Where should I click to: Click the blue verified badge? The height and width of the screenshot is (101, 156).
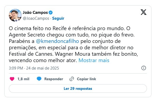pyautogui.click(x=51, y=13)
